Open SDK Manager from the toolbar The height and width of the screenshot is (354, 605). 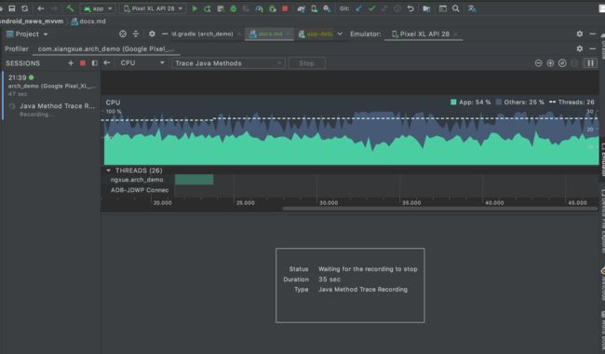[x=327, y=8]
